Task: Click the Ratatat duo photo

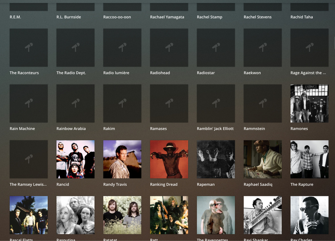Action: (122, 215)
